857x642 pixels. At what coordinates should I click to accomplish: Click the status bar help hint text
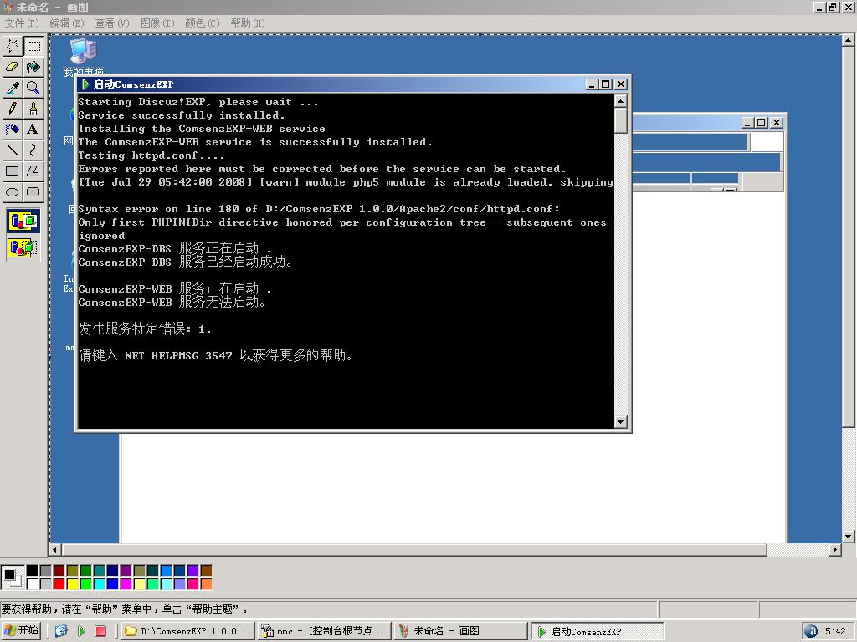(124, 609)
